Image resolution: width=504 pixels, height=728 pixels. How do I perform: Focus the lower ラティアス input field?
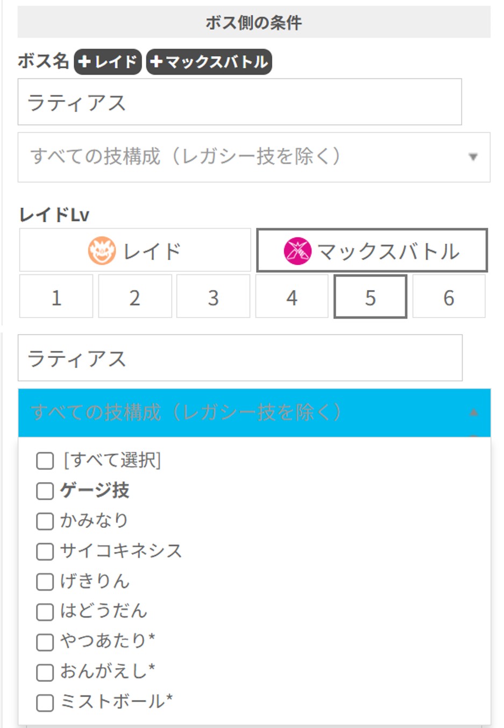click(x=239, y=358)
